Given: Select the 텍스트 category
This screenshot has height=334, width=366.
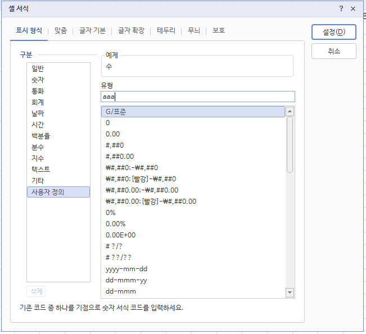Looking at the screenshot, I should (x=58, y=169).
